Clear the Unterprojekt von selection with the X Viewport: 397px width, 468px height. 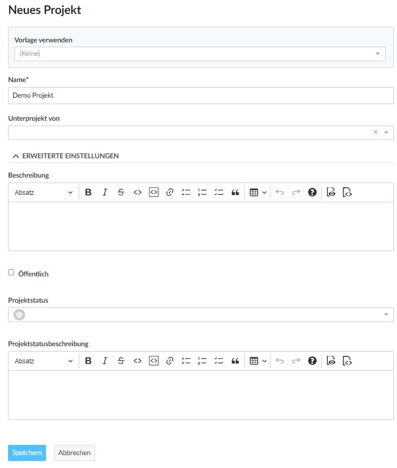pos(375,131)
